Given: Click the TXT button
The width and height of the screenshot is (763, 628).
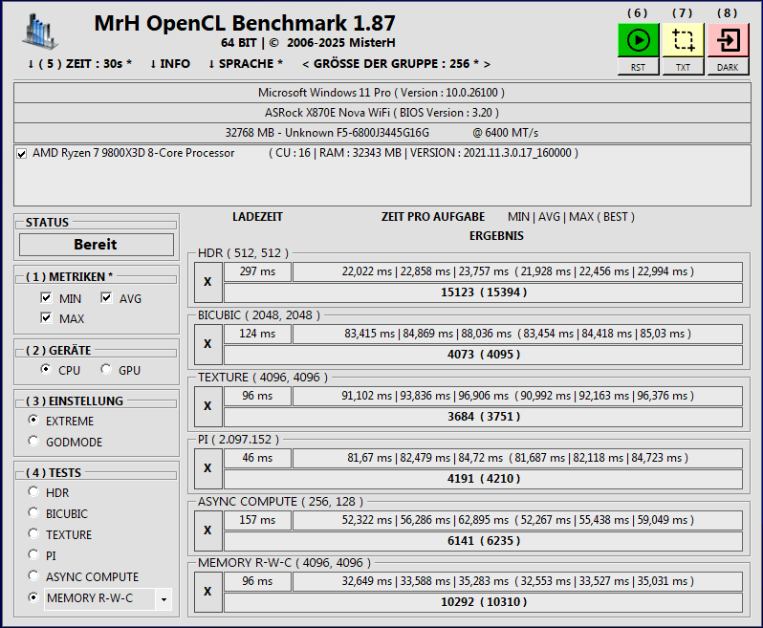Looking at the screenshot, I should tap(683, 67).
